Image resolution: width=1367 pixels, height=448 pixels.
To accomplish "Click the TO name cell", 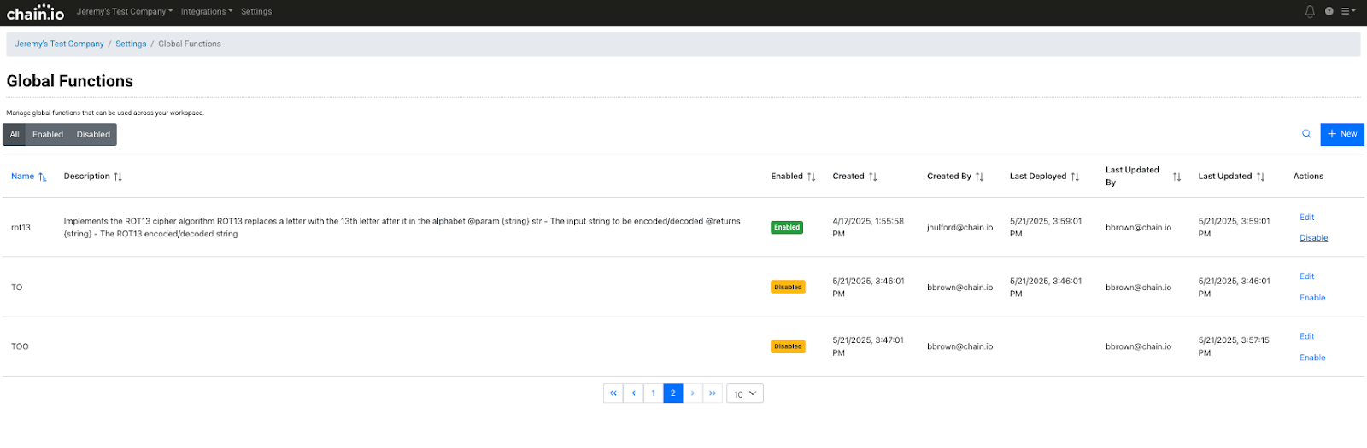I will coord(17,288).
